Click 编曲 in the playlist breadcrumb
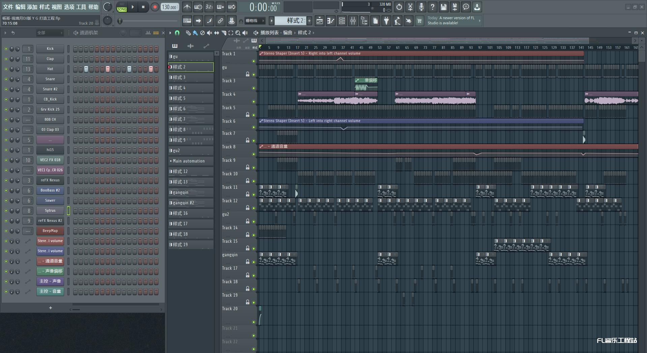 coord(288,33)
